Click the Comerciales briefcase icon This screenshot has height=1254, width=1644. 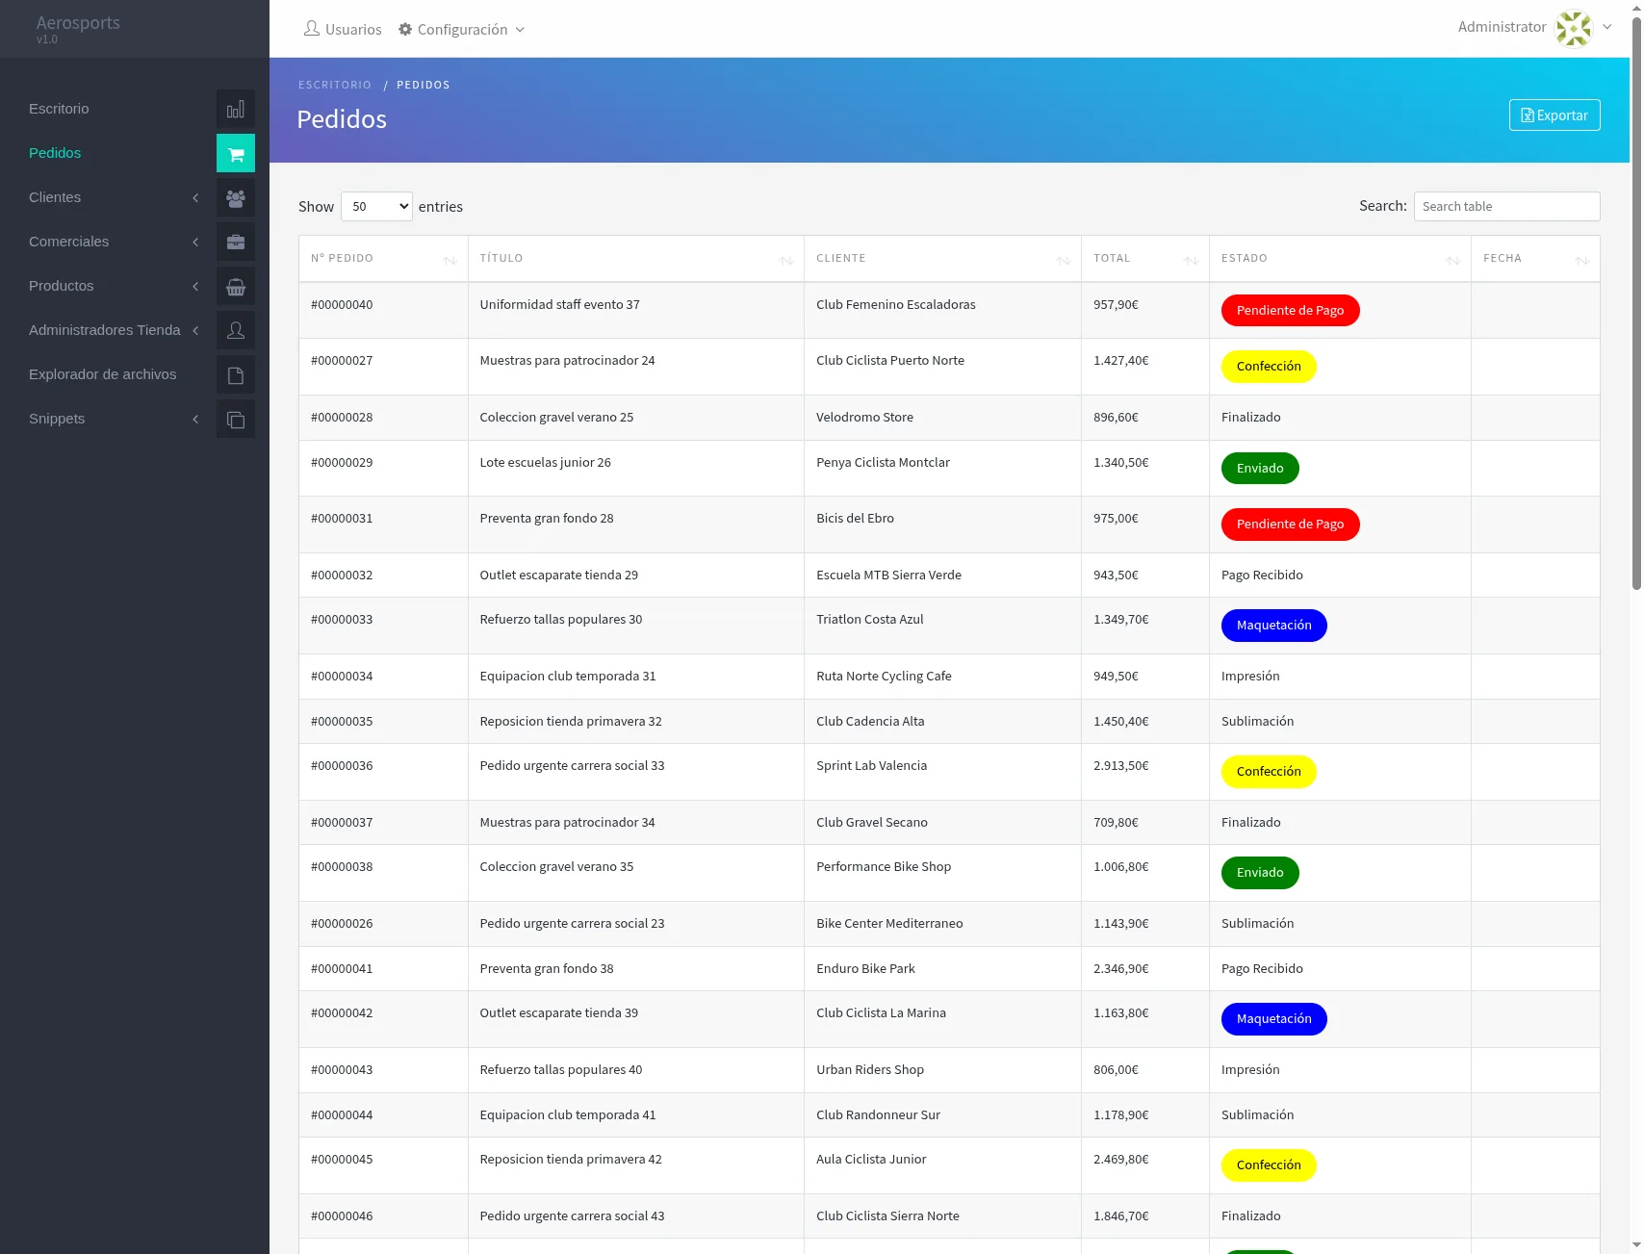pyautogui.click(x=236, y=242)
